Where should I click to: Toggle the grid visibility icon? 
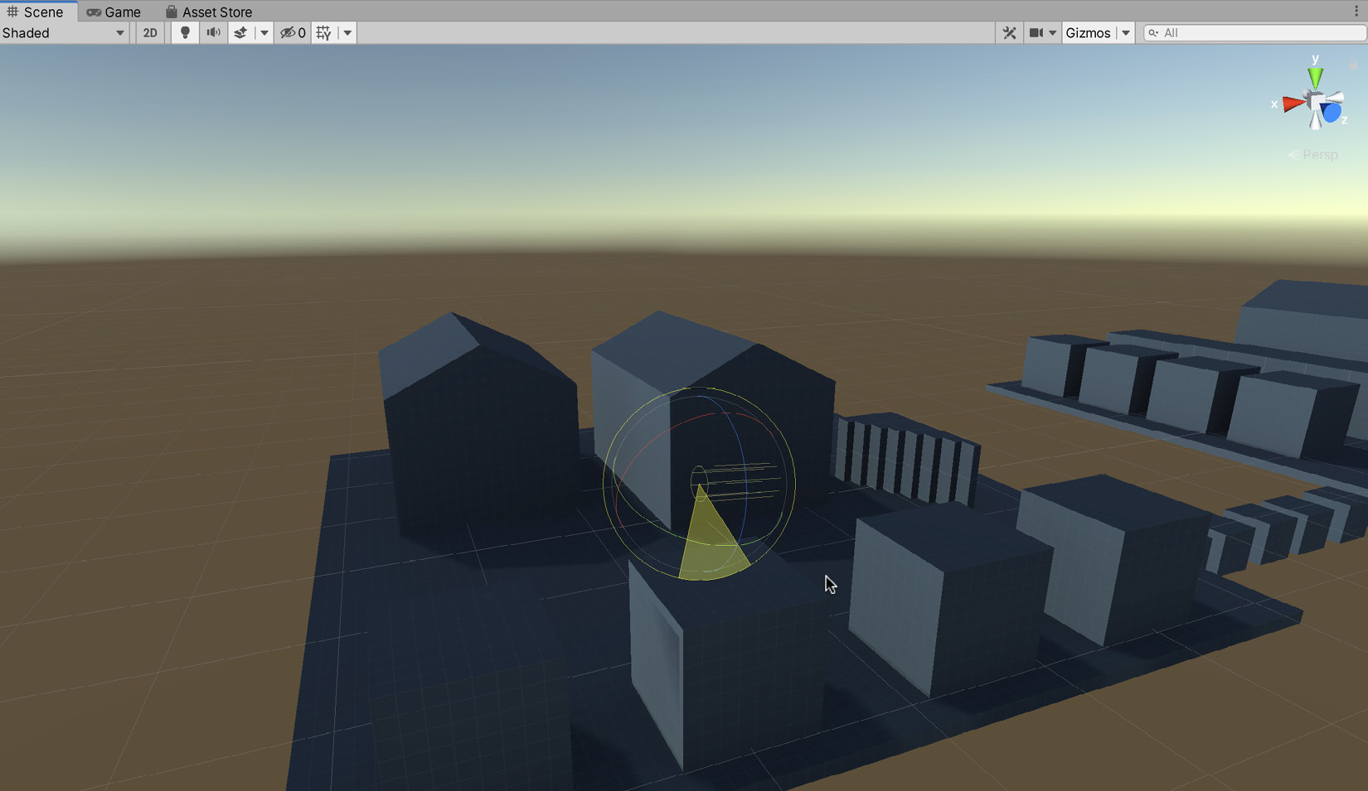click(324, 33)
